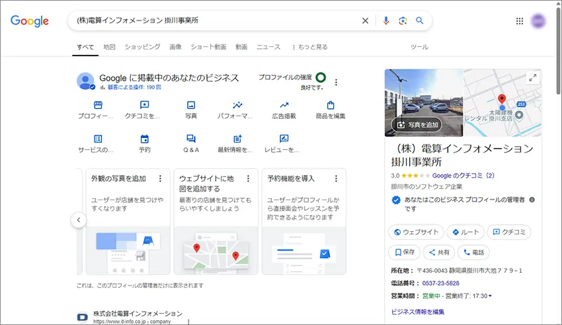Clear the search box with the X icon
562x325 pixels.
[365, 20]
